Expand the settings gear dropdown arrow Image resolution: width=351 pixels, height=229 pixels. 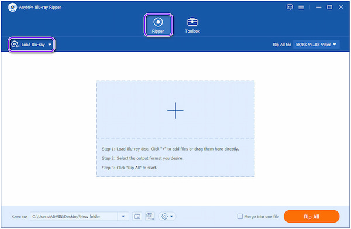[x=171, y=217]
